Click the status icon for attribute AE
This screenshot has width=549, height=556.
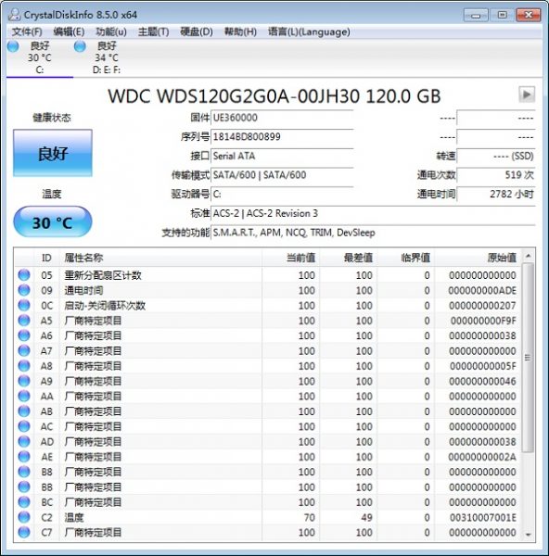pyautogui.click(x=24, y=456)
